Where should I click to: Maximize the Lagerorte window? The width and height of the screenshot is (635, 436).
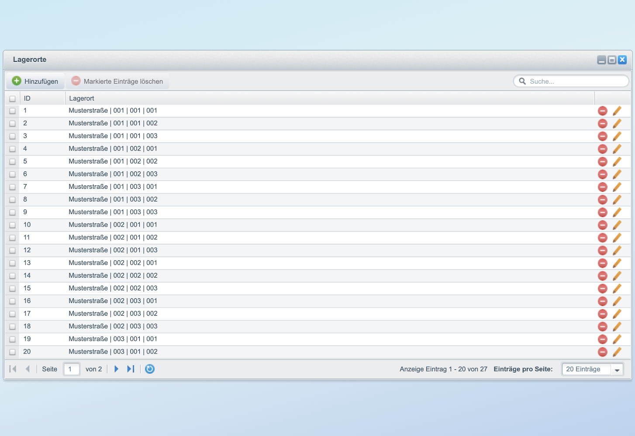tap(612, 60)
